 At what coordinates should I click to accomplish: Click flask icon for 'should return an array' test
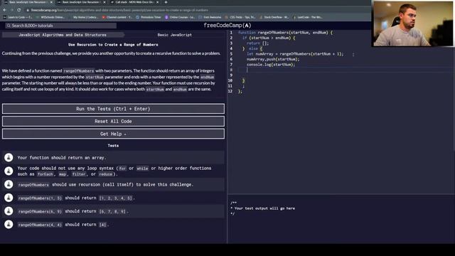[x=9, y=158]
